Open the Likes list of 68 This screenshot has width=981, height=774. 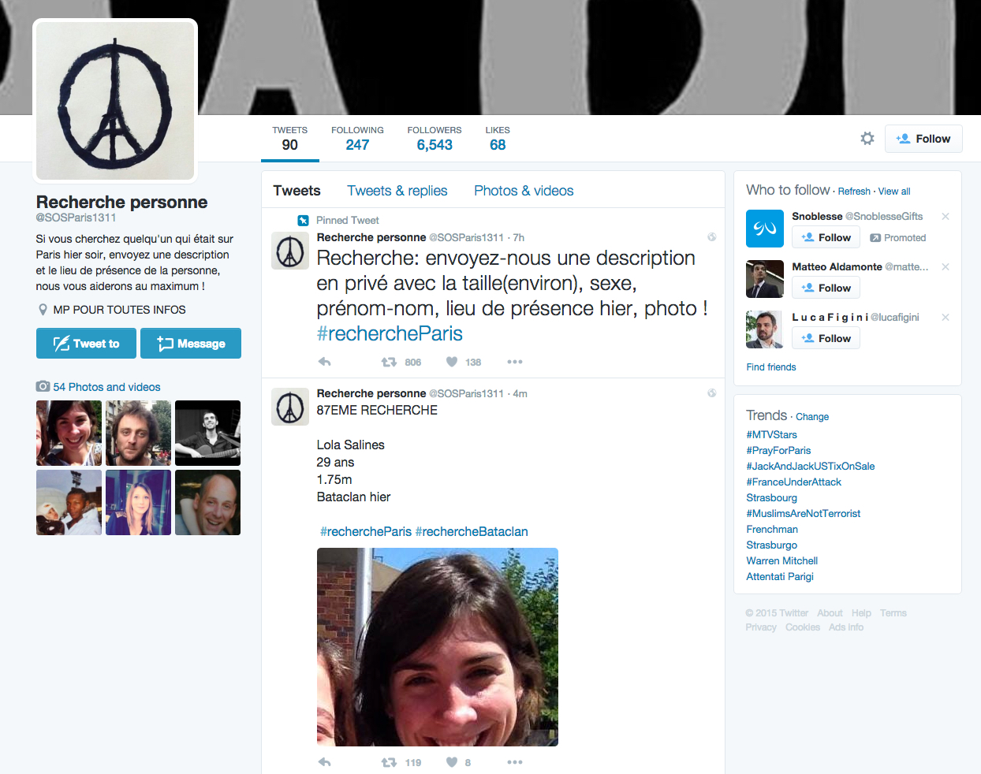(x=498, y=139)
